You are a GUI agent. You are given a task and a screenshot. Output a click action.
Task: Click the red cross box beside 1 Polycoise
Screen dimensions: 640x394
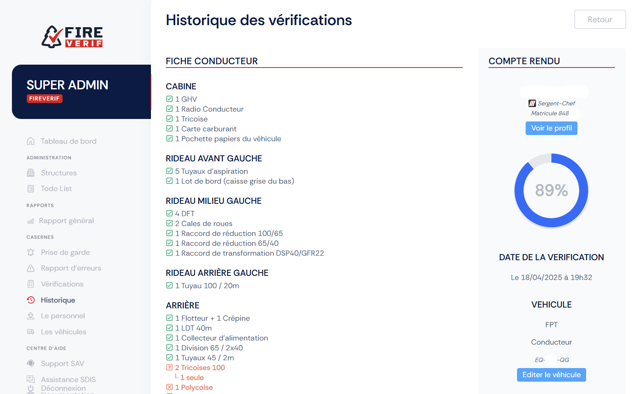[x=169, y=387]
